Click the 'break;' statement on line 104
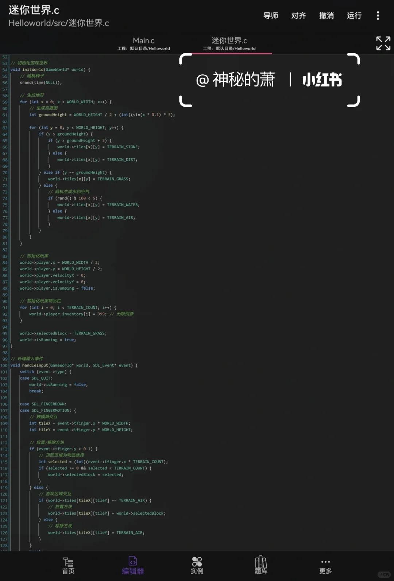394x581 pixels. tap(36, 391)
